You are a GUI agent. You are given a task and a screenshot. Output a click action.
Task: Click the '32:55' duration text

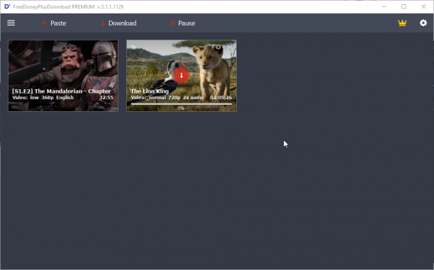click(106, 98)
